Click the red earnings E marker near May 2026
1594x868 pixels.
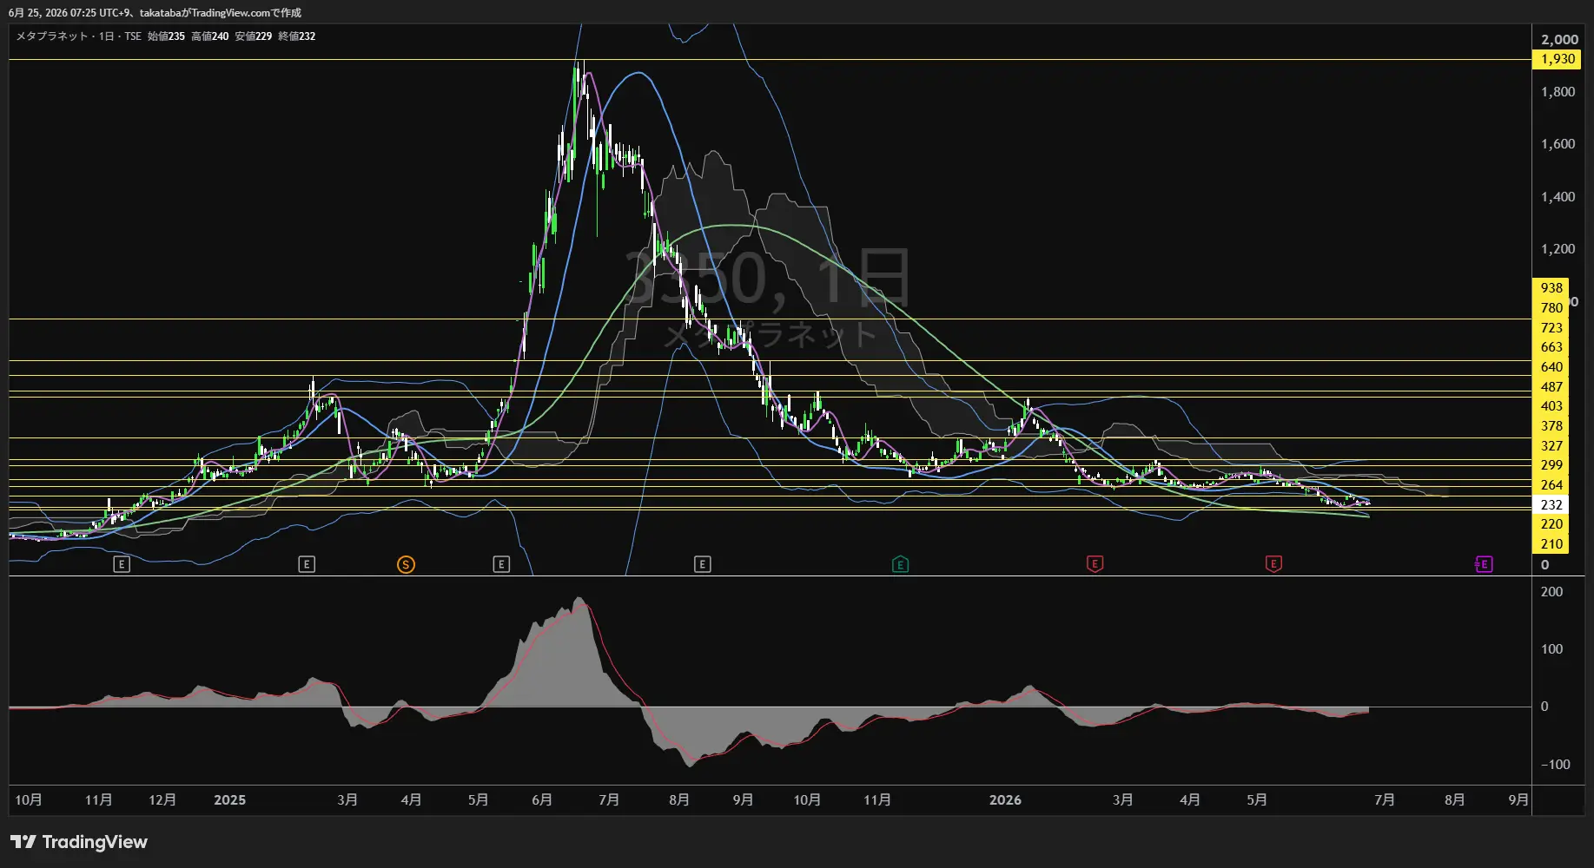click(x=1273, y=564)
